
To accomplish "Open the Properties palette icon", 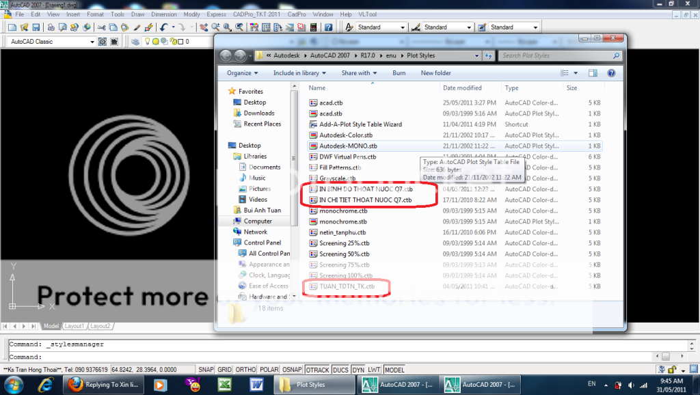I will coord(254,27).
